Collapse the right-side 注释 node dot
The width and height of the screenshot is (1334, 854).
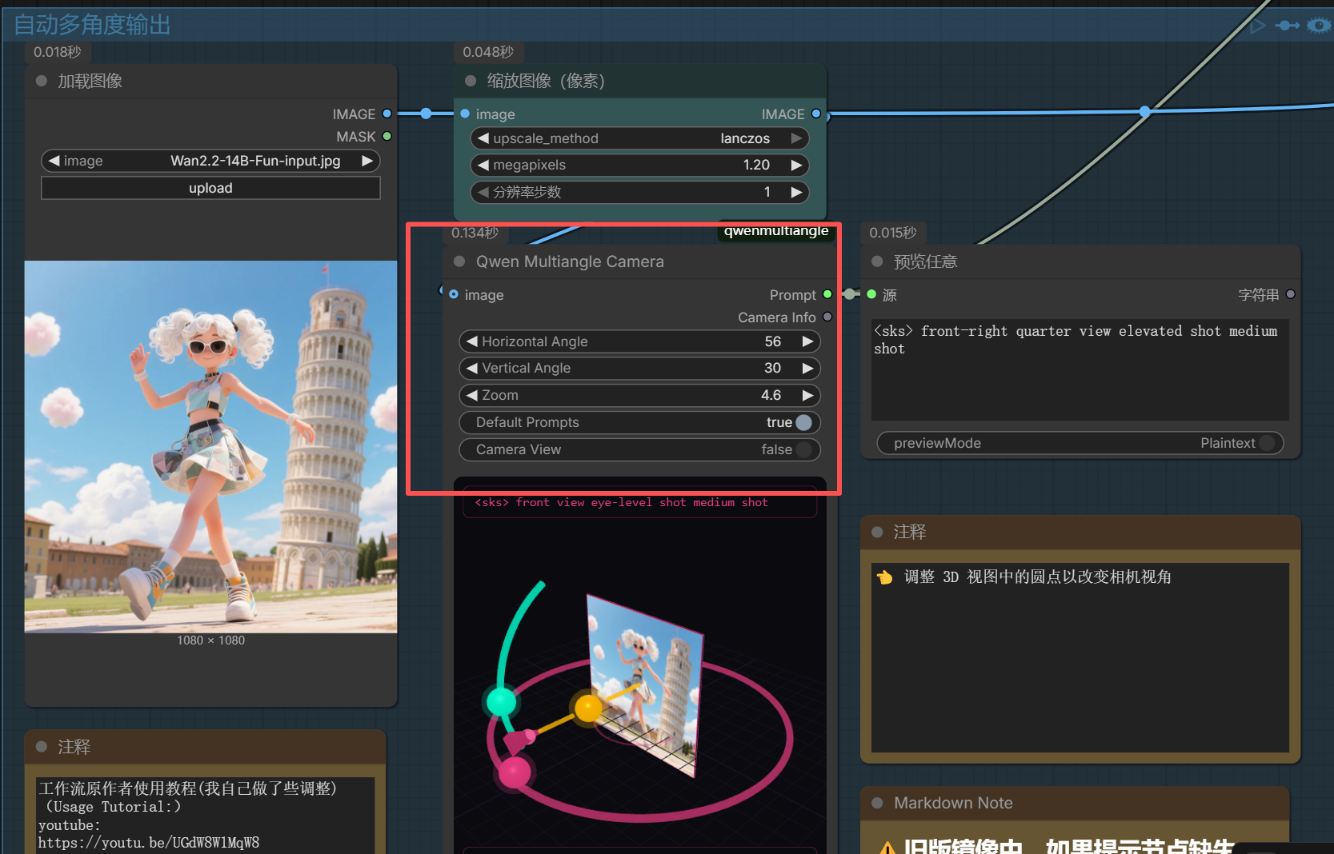877,532
